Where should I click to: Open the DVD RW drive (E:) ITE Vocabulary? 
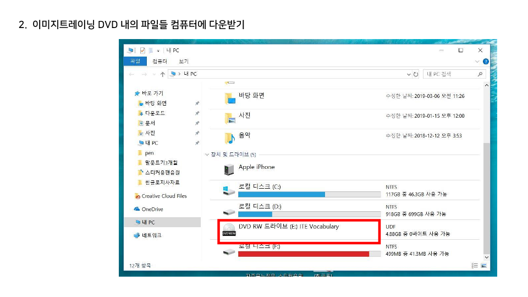[288, 227]
